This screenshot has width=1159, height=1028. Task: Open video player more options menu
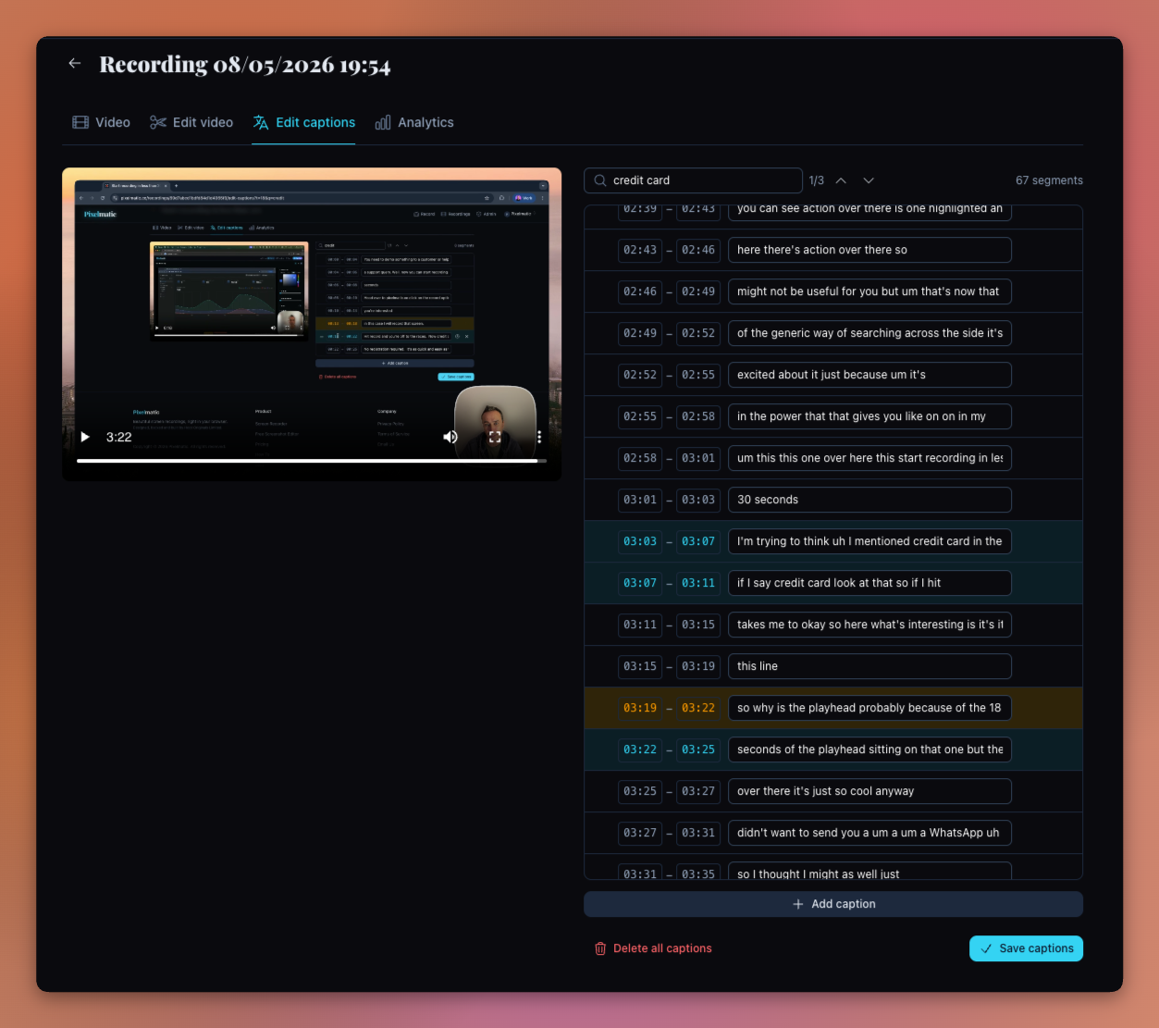(539, 437)
